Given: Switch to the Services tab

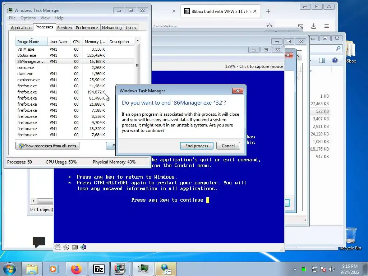Looking at the screenshot, I should point(64,28).
